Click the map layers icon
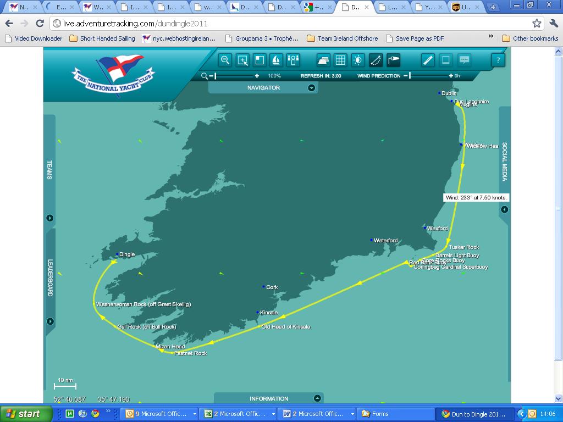The width and height of the screenshot is (563, 422). point(323,60)
